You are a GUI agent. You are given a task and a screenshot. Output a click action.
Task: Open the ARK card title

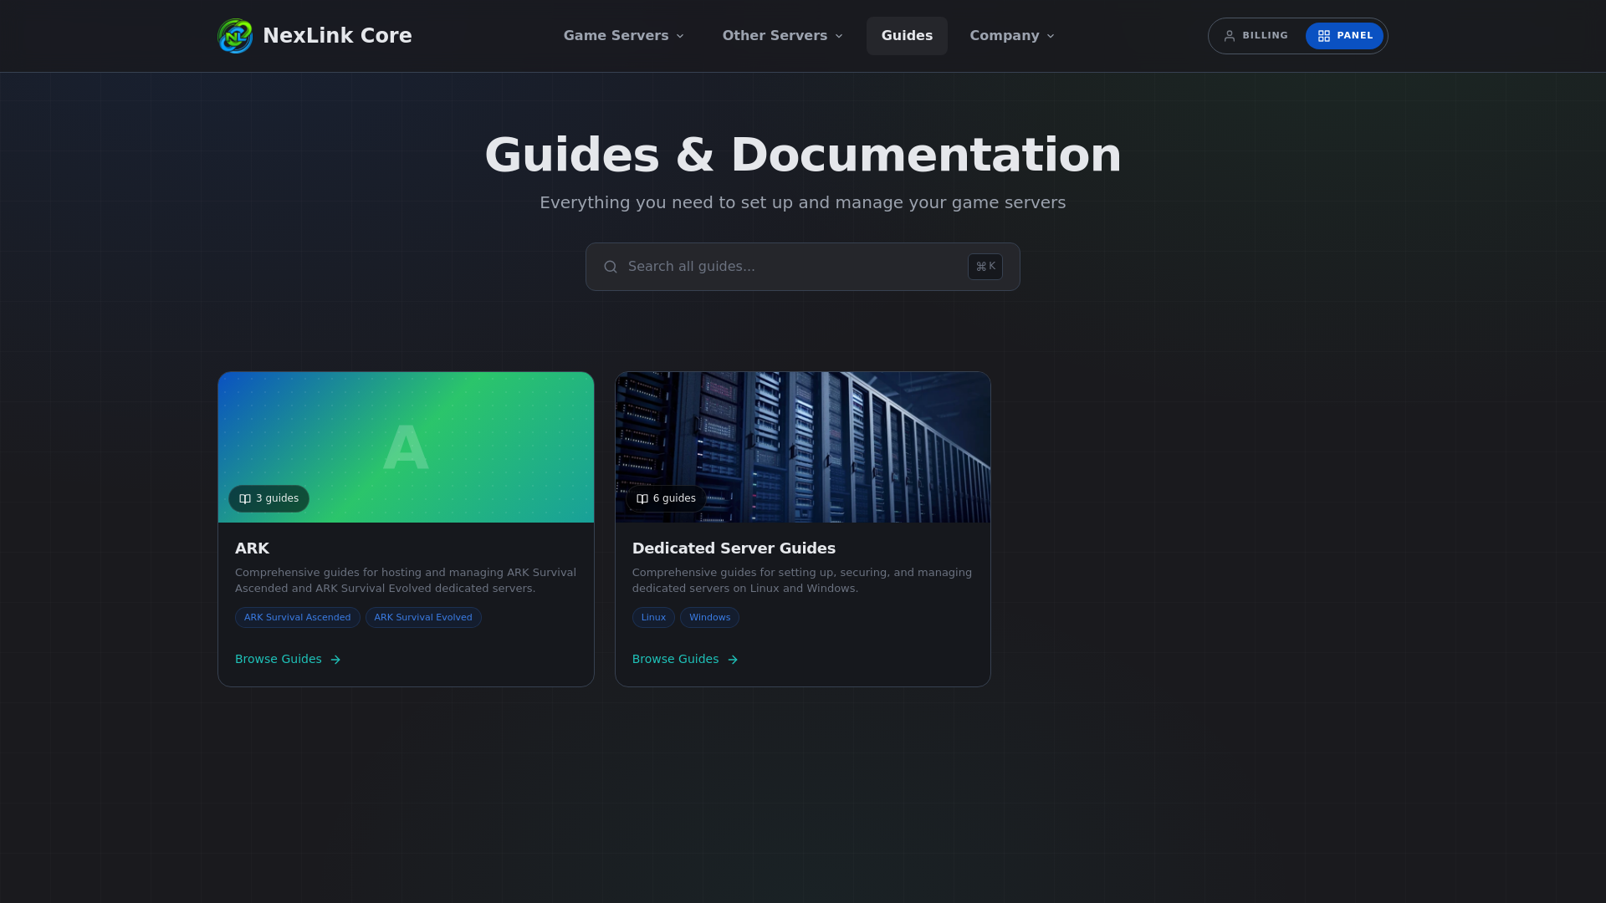point(252,548)
